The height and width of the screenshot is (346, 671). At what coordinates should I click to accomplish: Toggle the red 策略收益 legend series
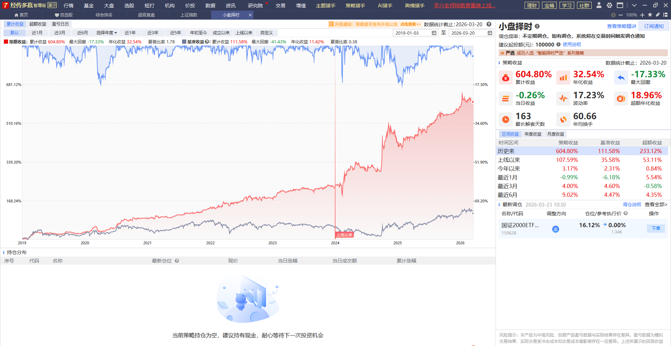tap(6, 42)
